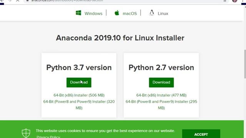Click the Windows logo icon
This screenshot has height=138, width=246.
78,13
